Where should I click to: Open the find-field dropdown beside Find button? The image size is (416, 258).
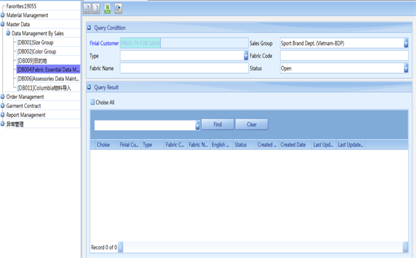click(198, 125)
